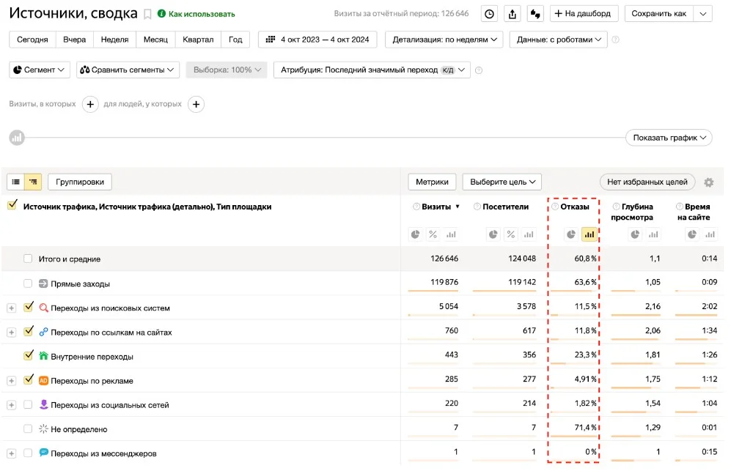Click the compare arrows icon button
The width and height of the screenshot is (731, 471).
coord(535,14)
